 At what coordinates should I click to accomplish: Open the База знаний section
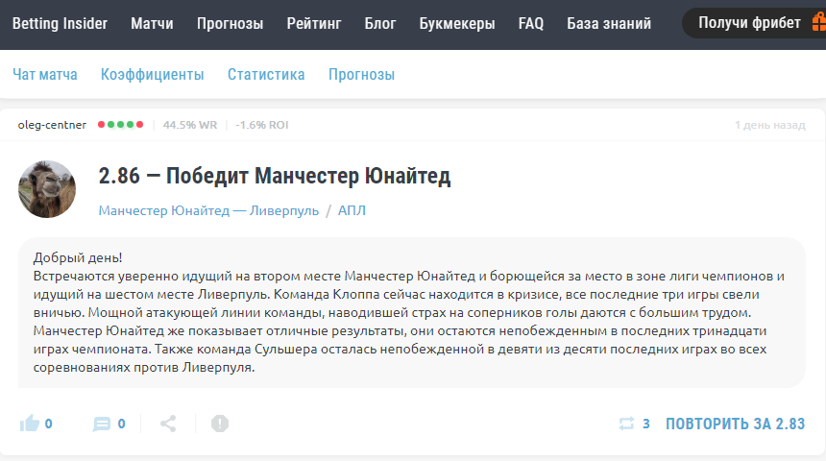[609, 24]
